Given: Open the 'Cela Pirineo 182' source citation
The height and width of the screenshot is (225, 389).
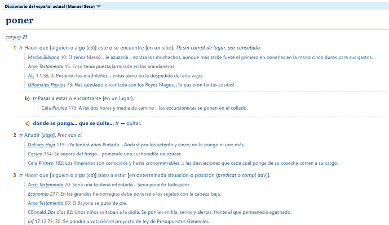Looking at the screenshot, I should 46,163.
